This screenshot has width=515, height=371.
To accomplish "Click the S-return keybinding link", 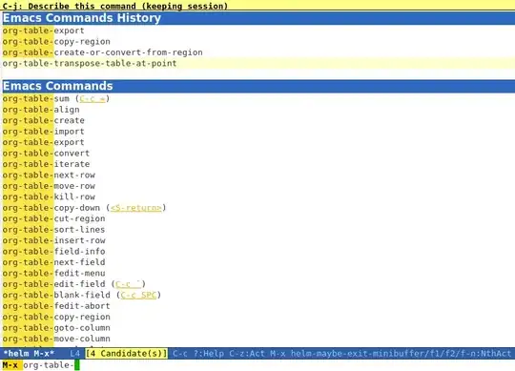I will [x=136, y=208].
